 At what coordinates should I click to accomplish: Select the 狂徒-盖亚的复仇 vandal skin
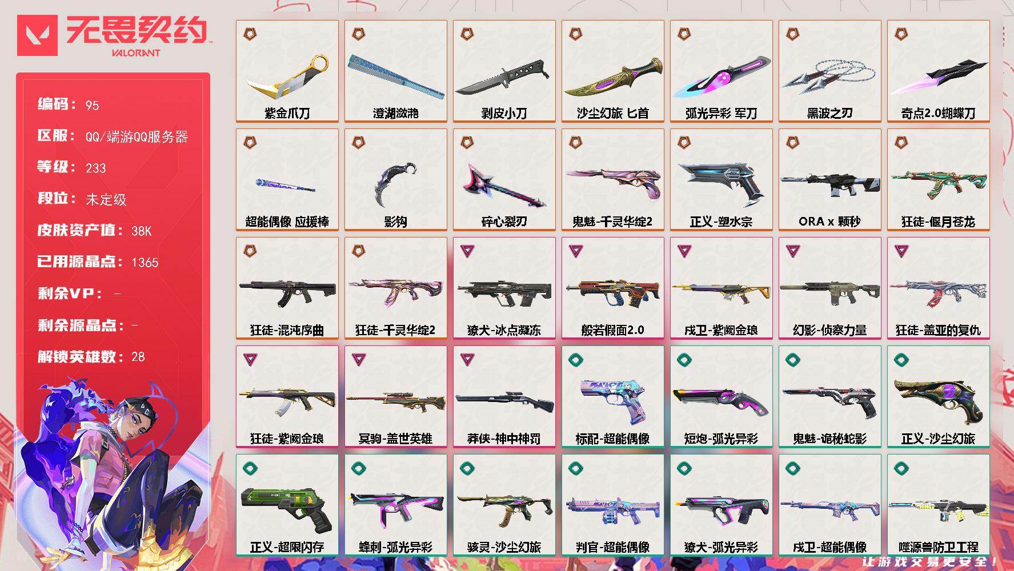pyautogui.click(x=939, y=288)
